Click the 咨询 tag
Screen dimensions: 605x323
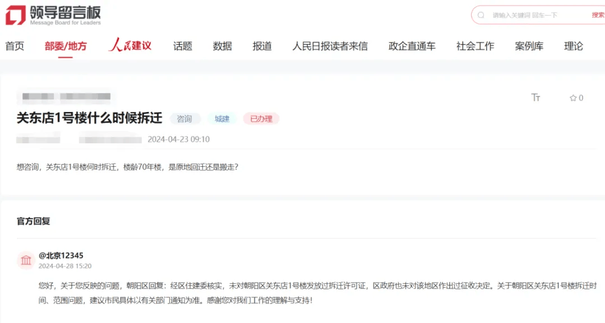click(184, 119)
